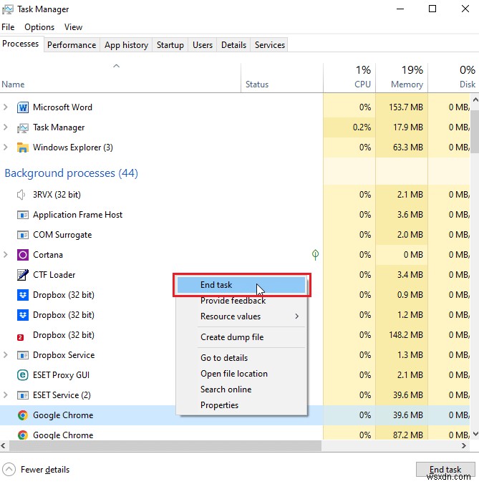
Task: Expand the Windows Explorer (3) group
Action: click(x=5, y=147)
